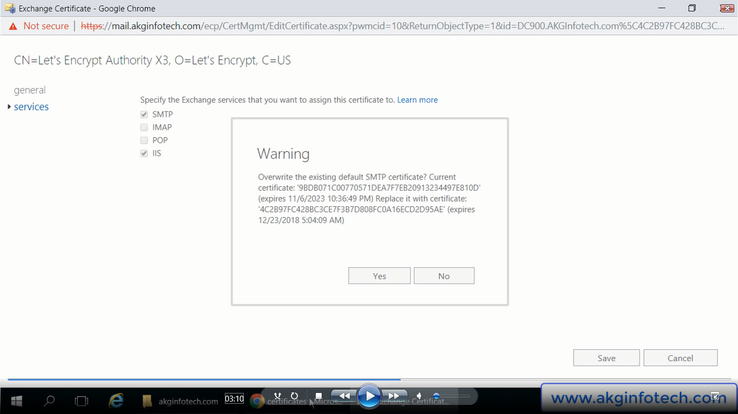
Task: Click the media player Play button
Action: [x=370, y=397]
